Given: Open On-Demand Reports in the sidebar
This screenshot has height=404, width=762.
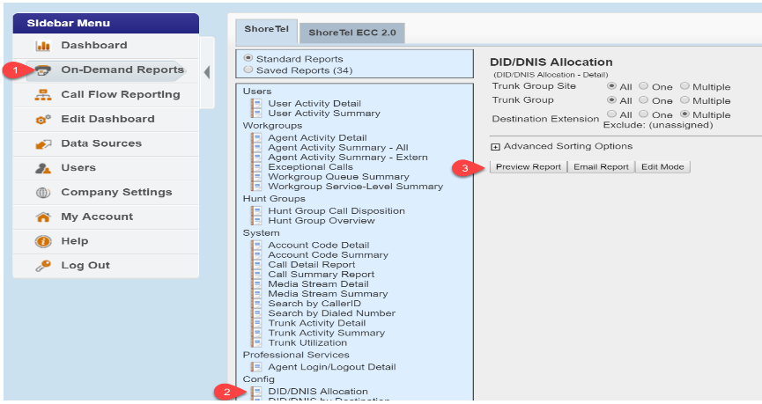Looking at the screenshot, I should point(122,70).
